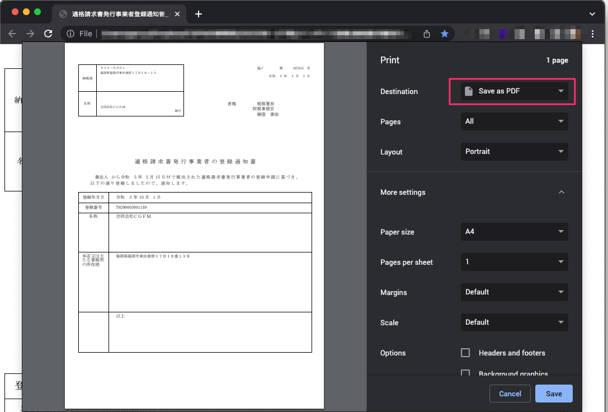Viewport: 608px width, 412px height.
Task: Click the Save button
Action: [x=553, y=394]
